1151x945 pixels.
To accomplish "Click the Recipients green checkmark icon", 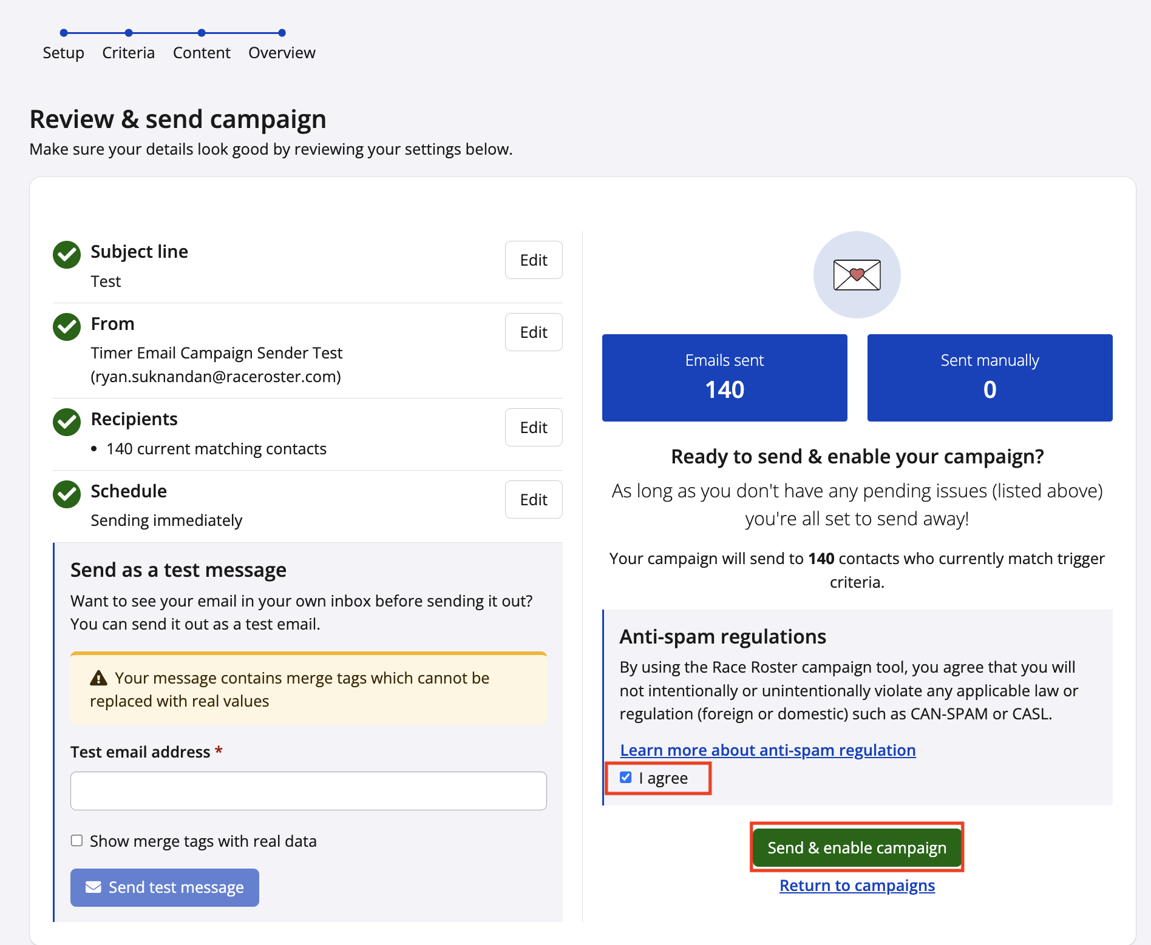I will coord(67,422).
